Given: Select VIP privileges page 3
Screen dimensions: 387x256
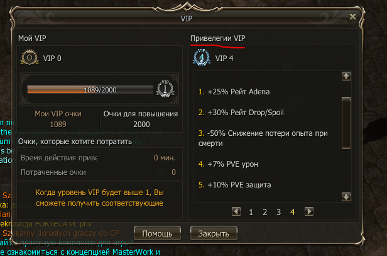Looking at the screenshot, I should coord(279,212).
